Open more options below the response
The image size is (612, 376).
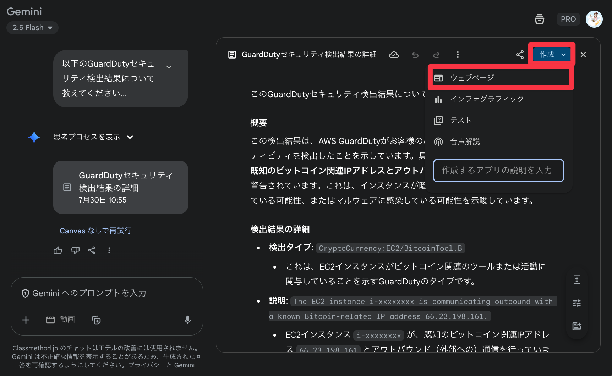point(109,250)
